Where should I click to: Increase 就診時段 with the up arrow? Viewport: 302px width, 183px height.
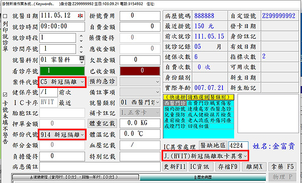pos(81,36)
